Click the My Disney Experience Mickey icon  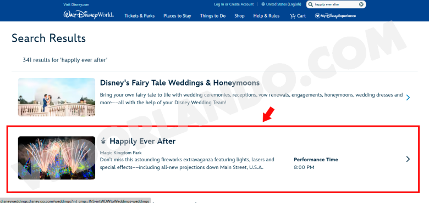317,16
